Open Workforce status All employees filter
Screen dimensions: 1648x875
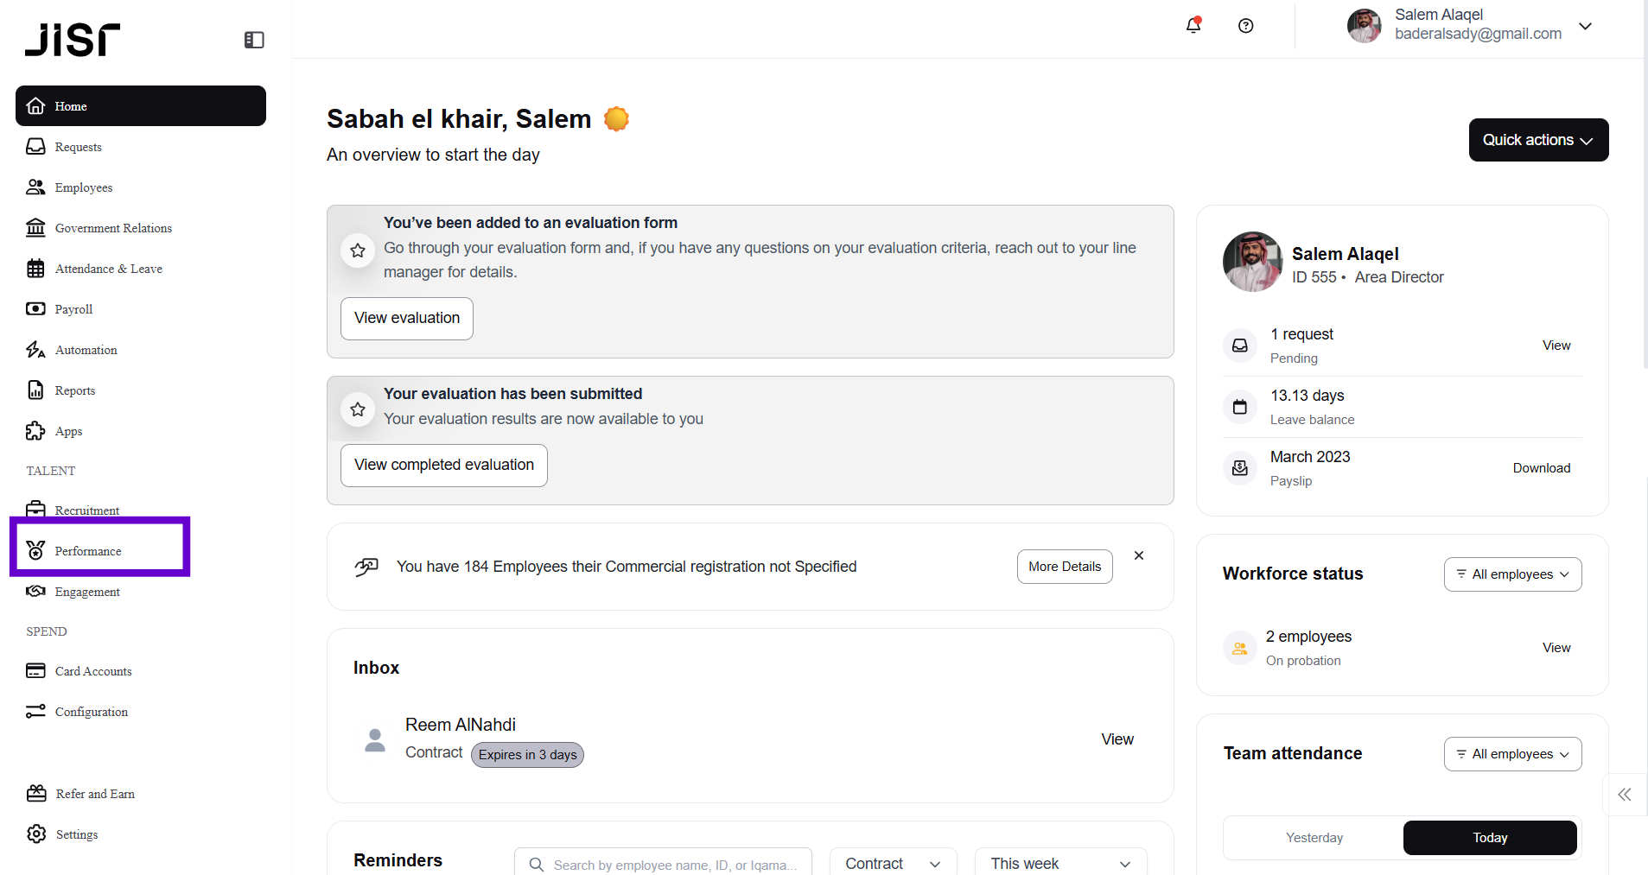coord(1512,574)
